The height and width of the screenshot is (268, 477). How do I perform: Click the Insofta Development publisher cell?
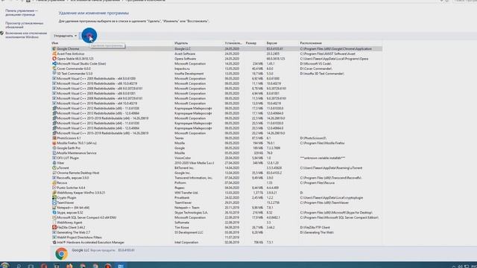coord(189,74)
